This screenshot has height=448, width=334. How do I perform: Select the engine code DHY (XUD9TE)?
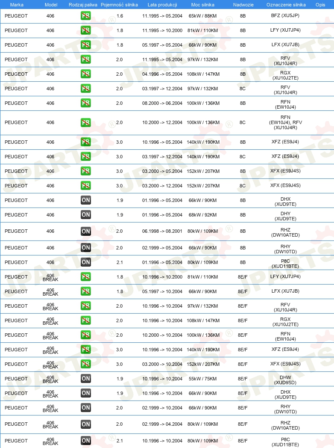pyautogui.click(x=285, y=216)
